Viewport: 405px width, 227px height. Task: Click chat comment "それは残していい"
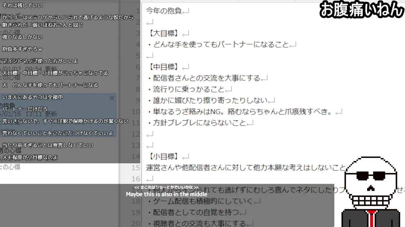click(x=22, y=5)
